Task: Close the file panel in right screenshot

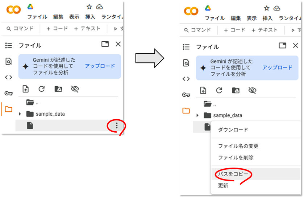Action: [x=295, y=45]
